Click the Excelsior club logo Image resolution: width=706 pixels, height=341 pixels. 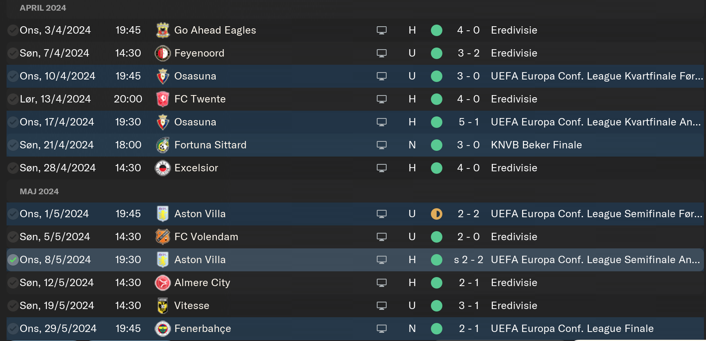163,168
